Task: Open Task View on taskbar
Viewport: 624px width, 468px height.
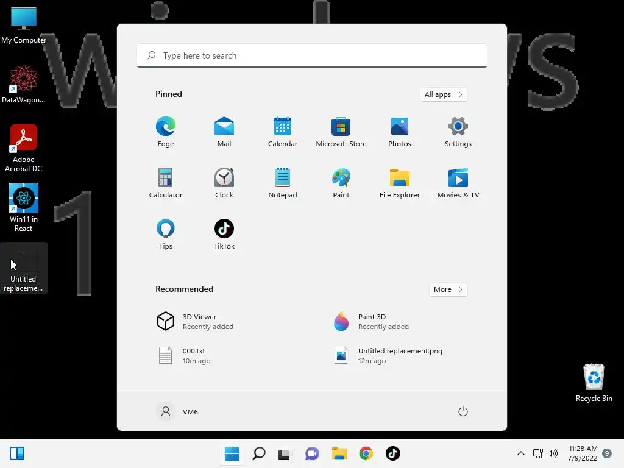Action: (285, 453)
